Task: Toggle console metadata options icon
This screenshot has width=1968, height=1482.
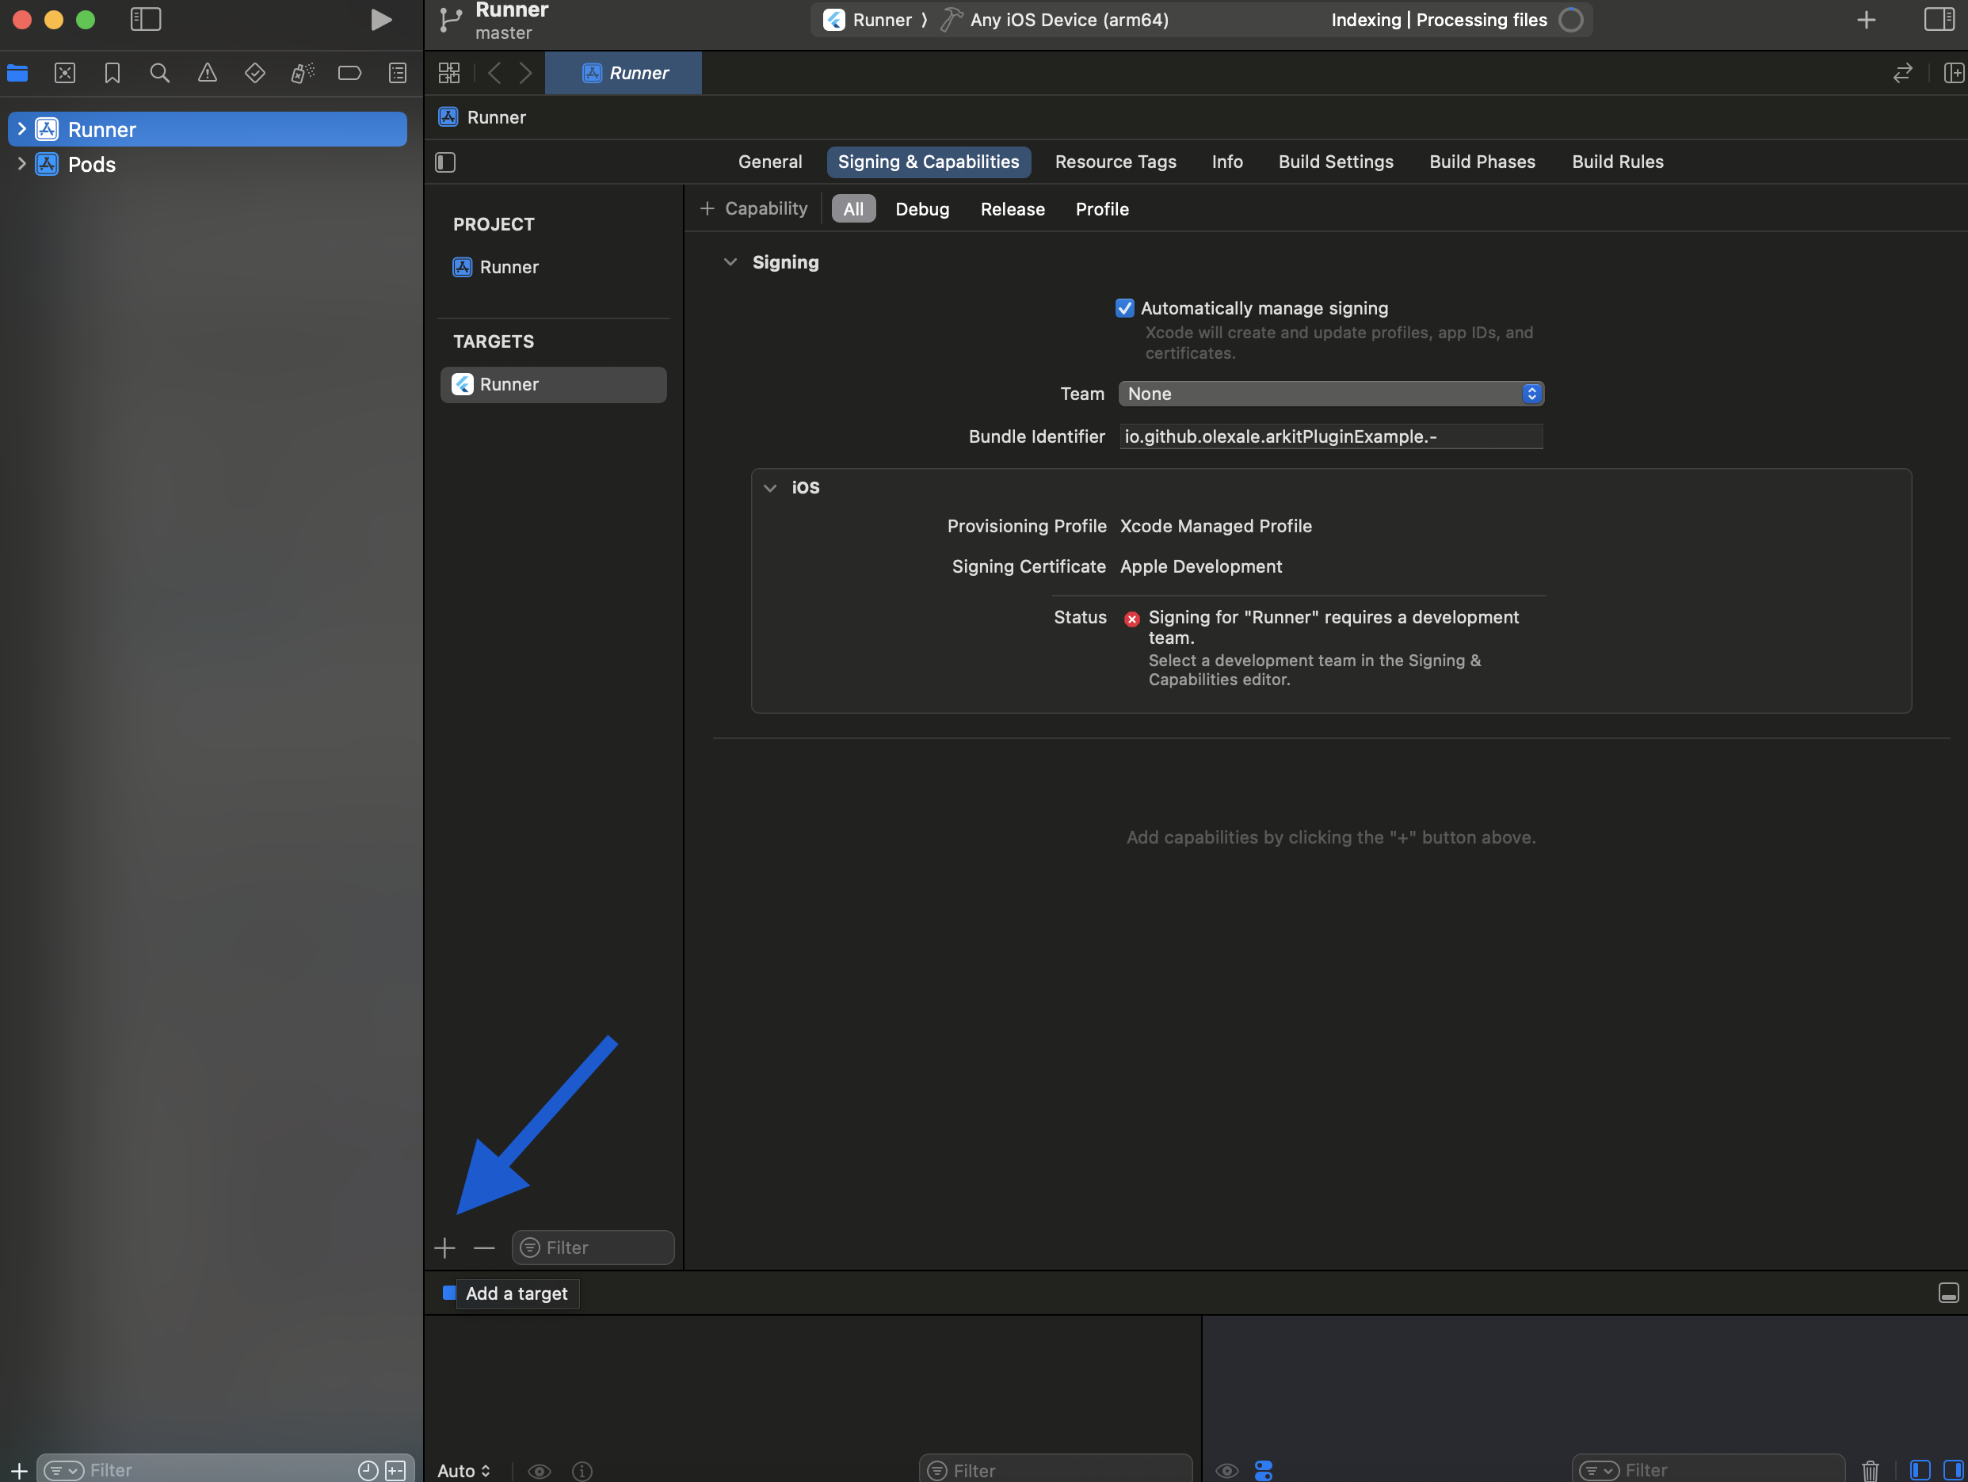Action: 1264,1470
